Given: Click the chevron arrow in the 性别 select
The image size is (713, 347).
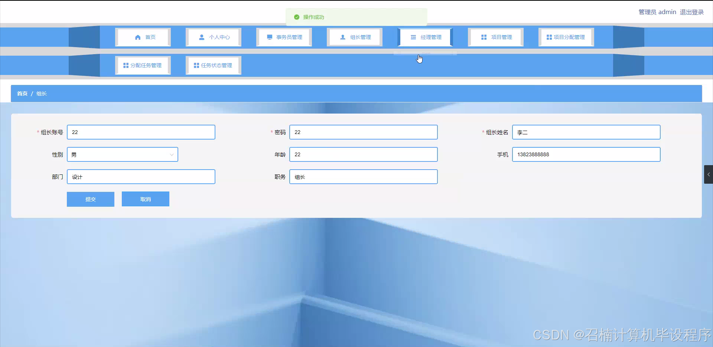Looking at the screenshot, I should point(172,155).
